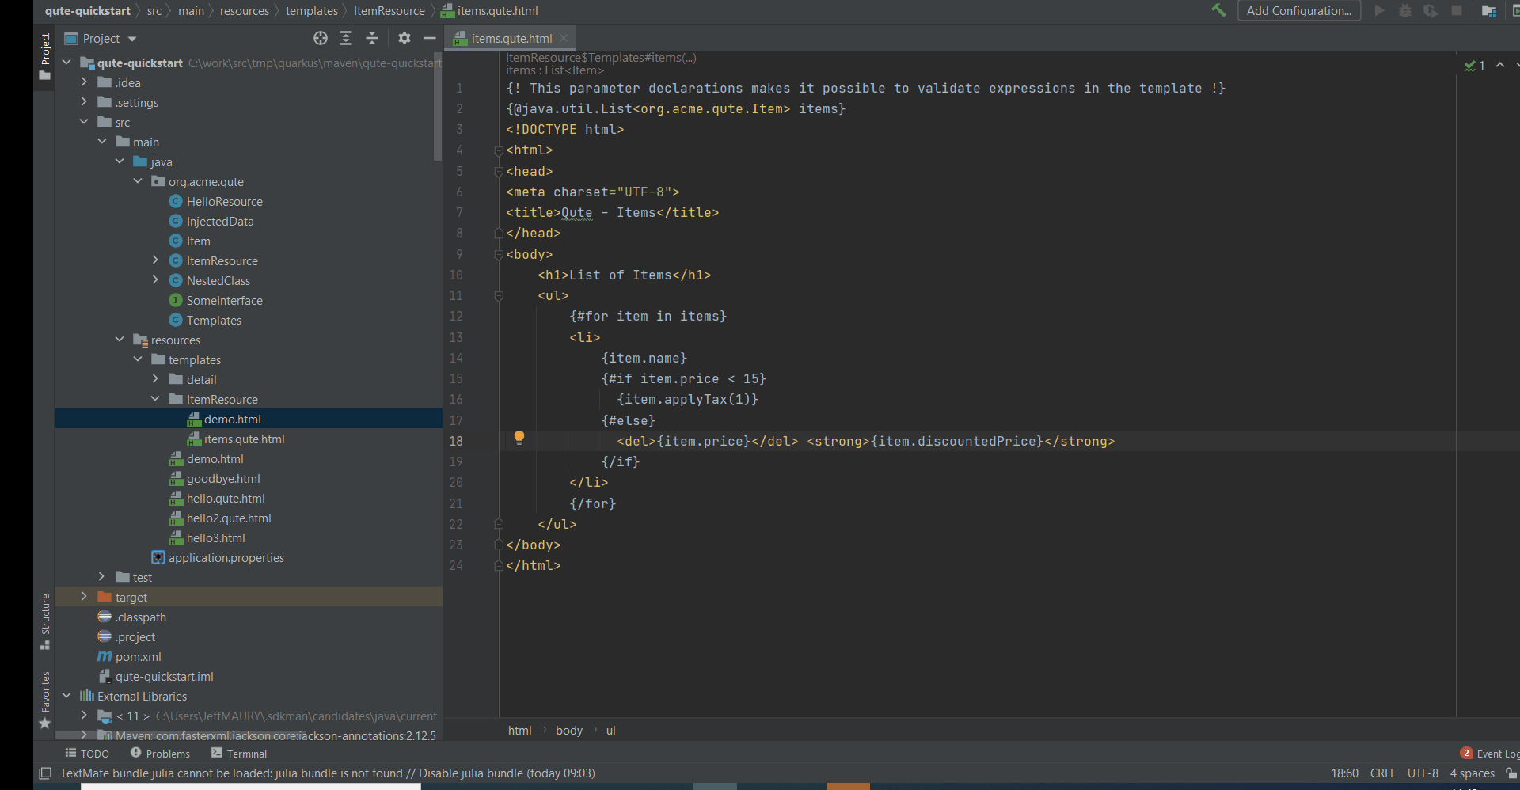Expand the NestedClass tree node
The height and width of the screenshot is (790, 1520).
pos(155,280)
